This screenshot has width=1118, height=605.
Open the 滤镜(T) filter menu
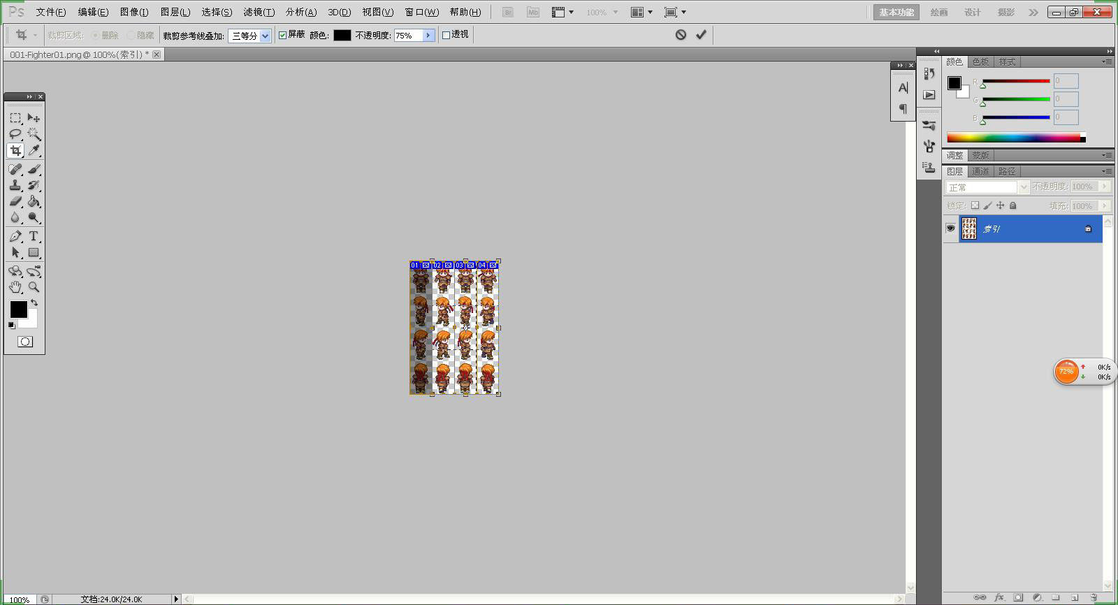coord(259,12)
